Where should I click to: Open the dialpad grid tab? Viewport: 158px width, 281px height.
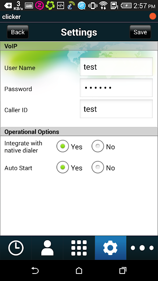79,248
